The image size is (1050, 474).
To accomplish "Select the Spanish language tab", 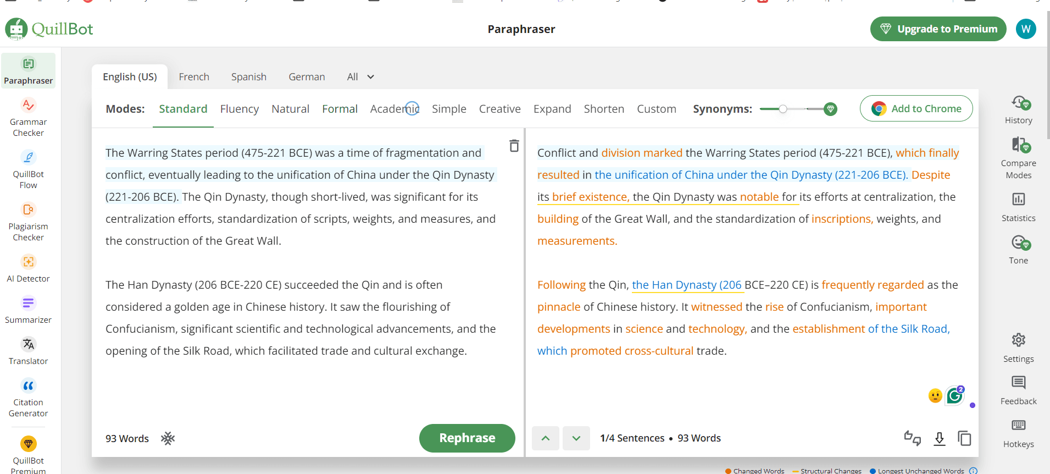I will pyautogui.click(x=248, y=77).
